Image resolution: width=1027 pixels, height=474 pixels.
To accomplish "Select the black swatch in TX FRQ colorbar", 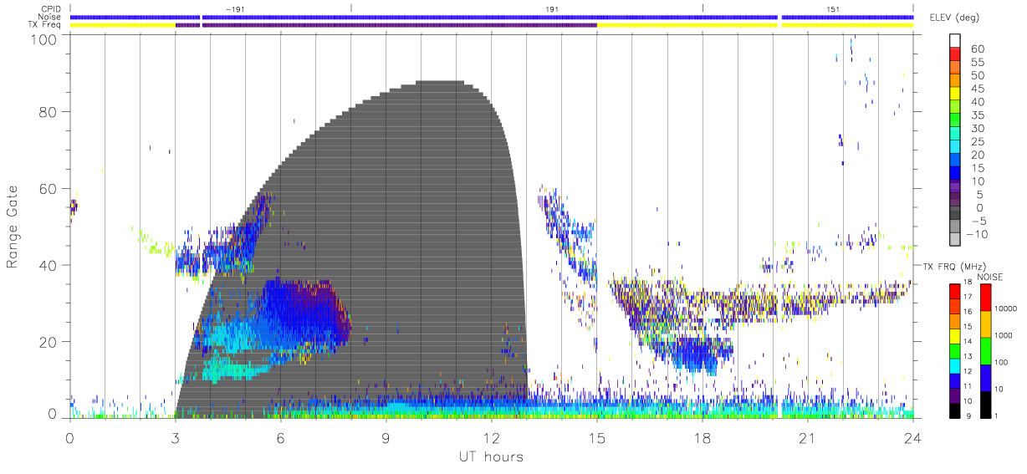I will [x=955, y=410].
